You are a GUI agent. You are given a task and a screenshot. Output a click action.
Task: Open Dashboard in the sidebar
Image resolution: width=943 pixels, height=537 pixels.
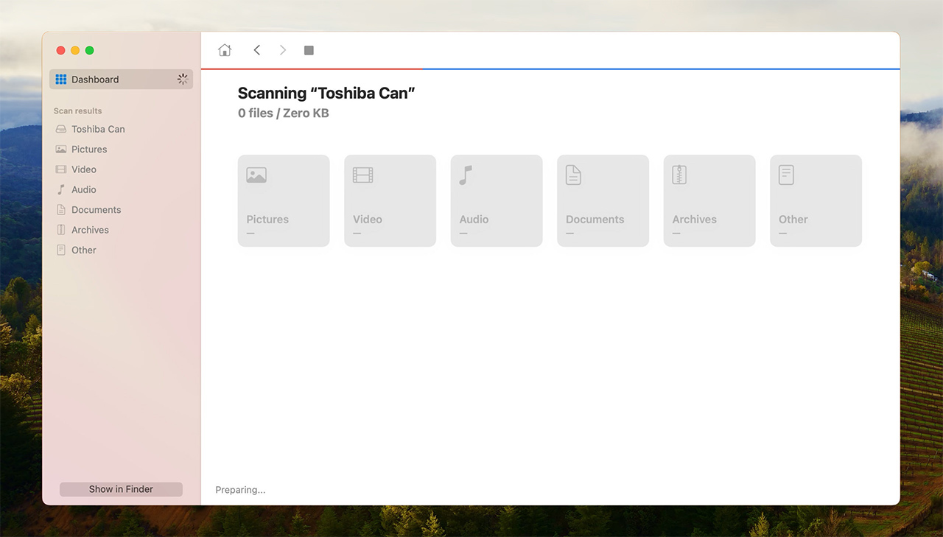pos(95,80)
